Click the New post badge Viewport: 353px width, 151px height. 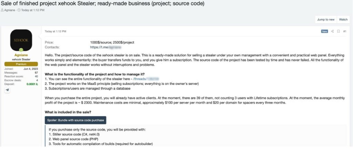pyautogui.click(x=324, y=31)
